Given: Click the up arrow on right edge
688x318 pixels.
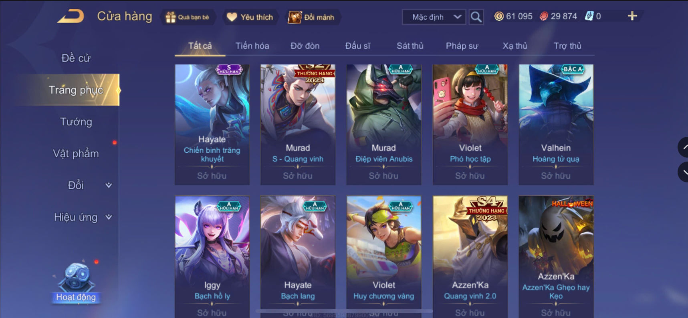Looking at the screenshot, I should coord(684,147).
